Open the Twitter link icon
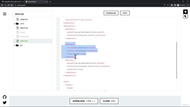The width and height of the screenshot is (190, 107). tap(5, 103)
